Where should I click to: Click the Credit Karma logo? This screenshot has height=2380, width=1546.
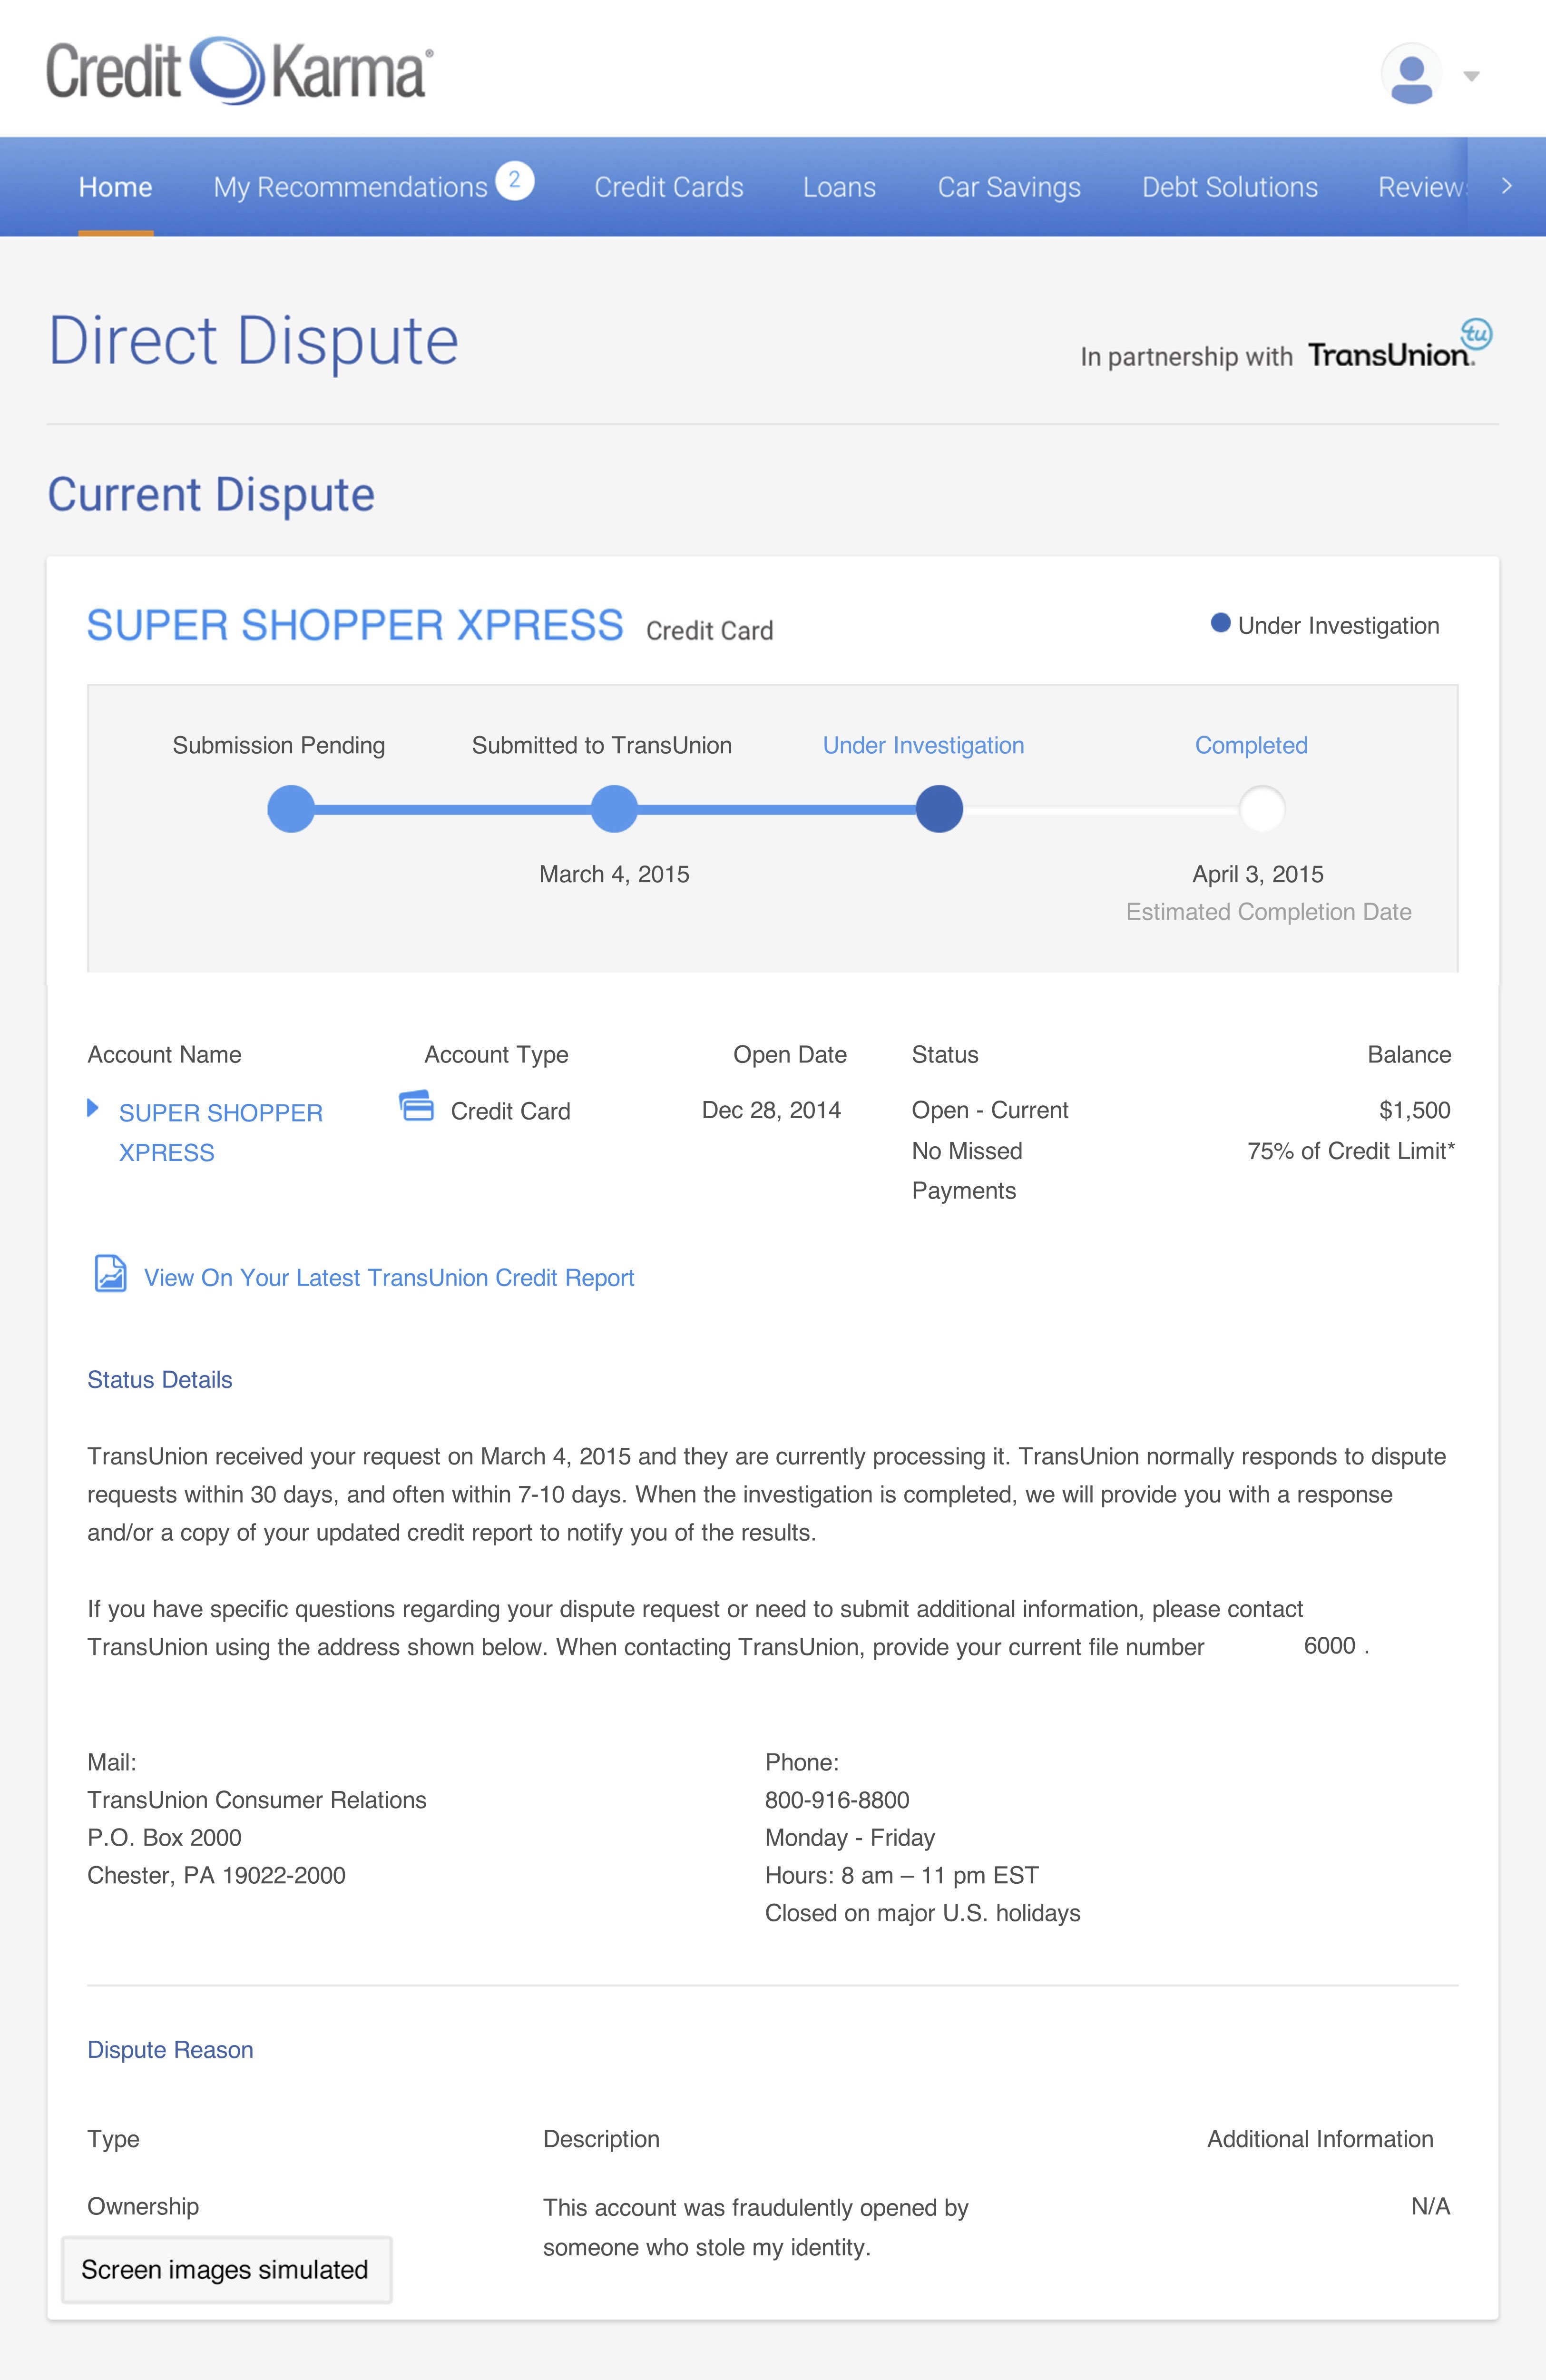(x=240, y=71)
